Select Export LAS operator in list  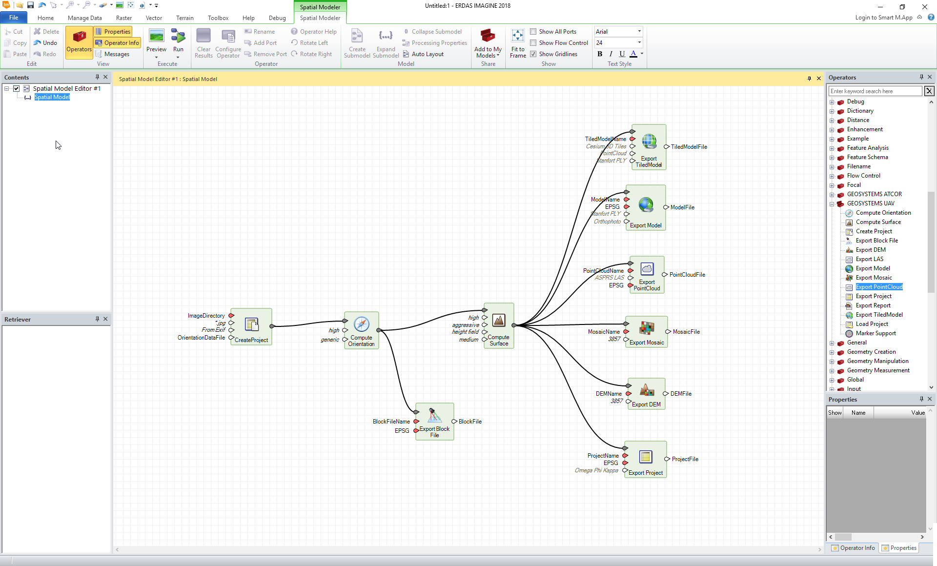point(869,259)
